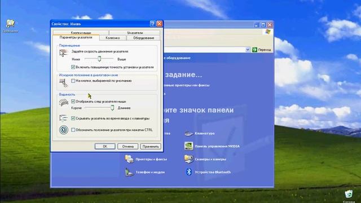The image size is (361, 203).
Task: Toggle hide pointer while typing checkbox
Action: 73,118
